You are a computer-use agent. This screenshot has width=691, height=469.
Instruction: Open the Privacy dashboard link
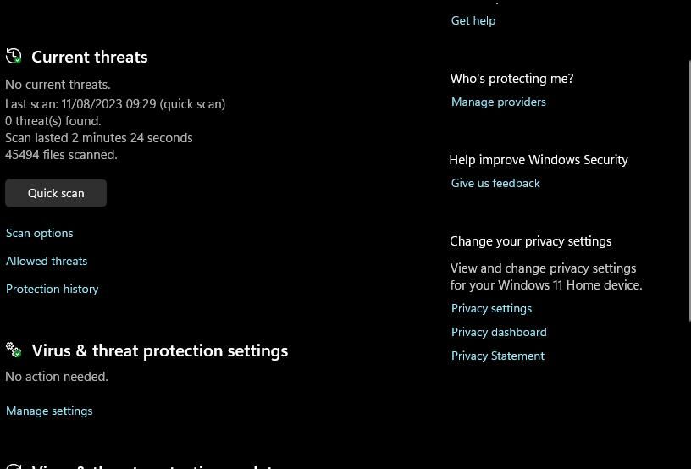click(499, 332)
